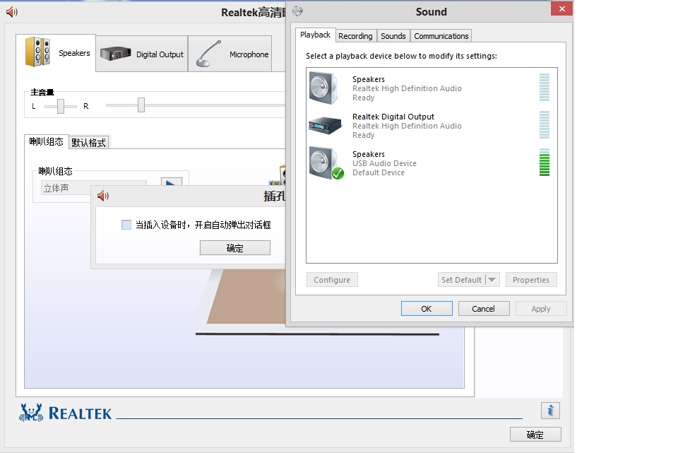
Task: Click 确定 in the jack settings popup
Action: point(234,248)
